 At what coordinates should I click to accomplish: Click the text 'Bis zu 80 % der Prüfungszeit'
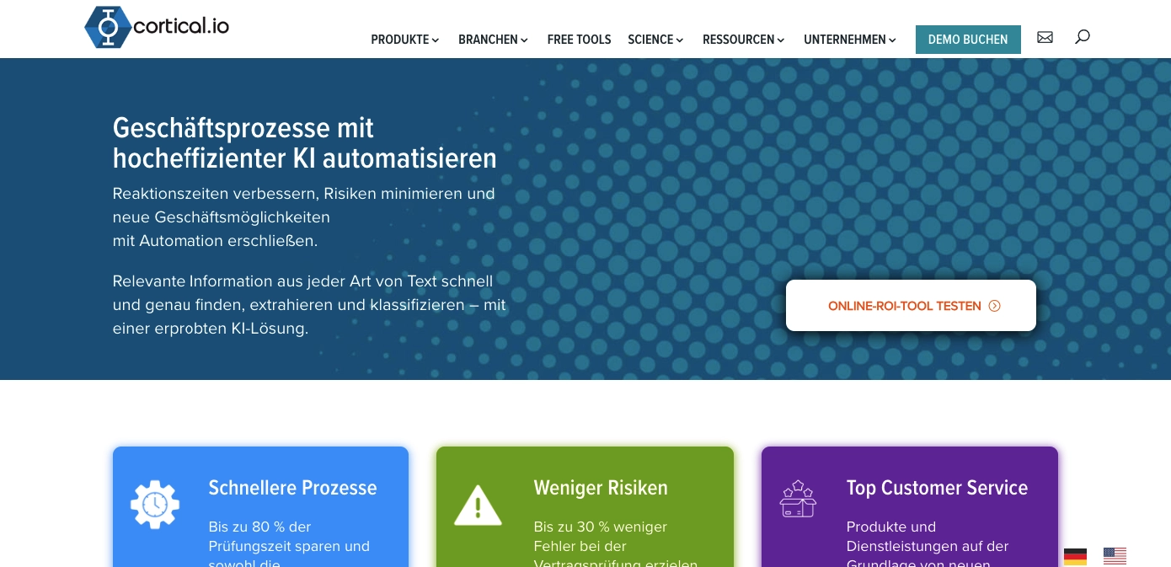289,536
